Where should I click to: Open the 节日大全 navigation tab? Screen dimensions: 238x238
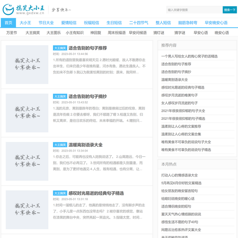46,23
